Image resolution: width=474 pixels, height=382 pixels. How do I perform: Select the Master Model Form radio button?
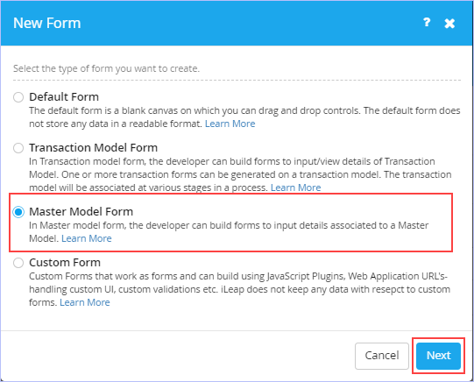click(x=18, y=212)
